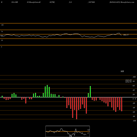Click the MR axis 40 label
The width and height of the screenshot is (137, 137).
(133, 90)
